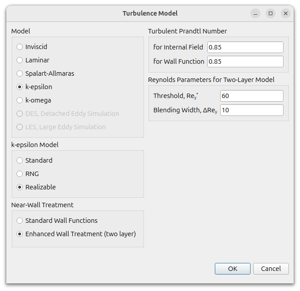Select the Realizable k-epsilon option
This screenshot has height=291, width=300.
tap(36, 187)
